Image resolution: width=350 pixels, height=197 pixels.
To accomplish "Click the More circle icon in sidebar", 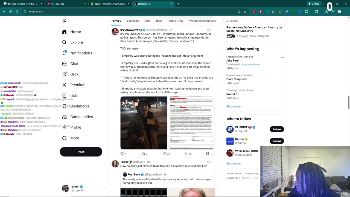I will click(x=64, y=138).
